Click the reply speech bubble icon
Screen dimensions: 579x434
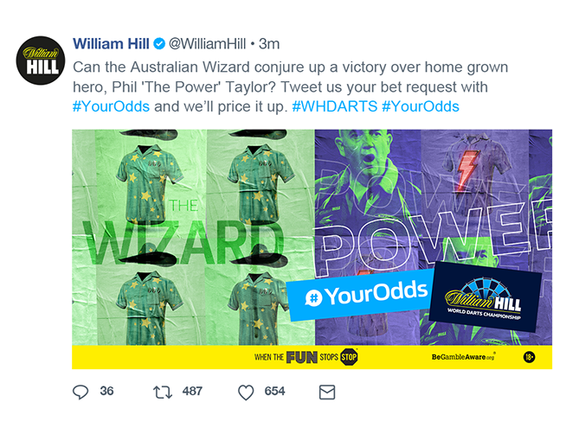80,392
